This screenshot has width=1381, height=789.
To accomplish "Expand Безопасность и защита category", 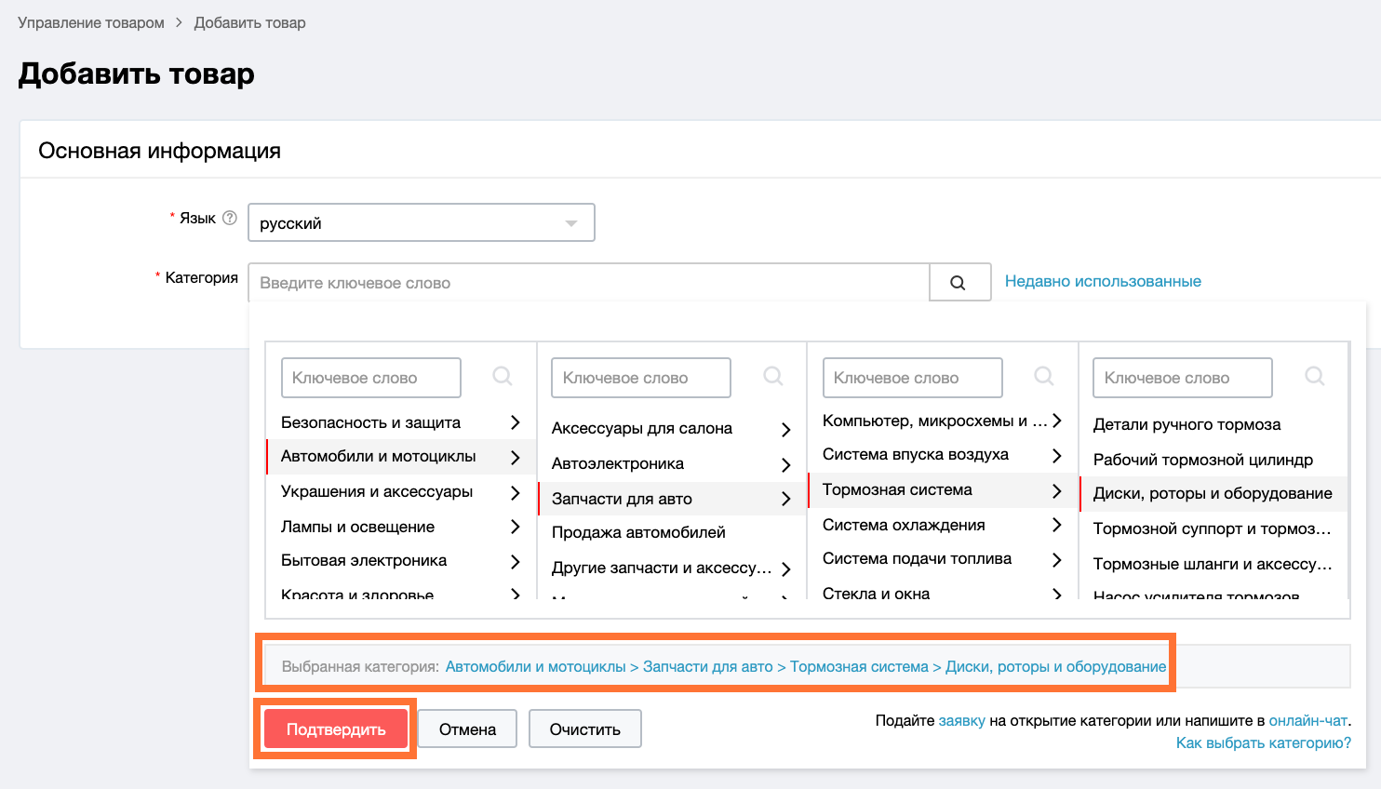I will click(515, 422).
